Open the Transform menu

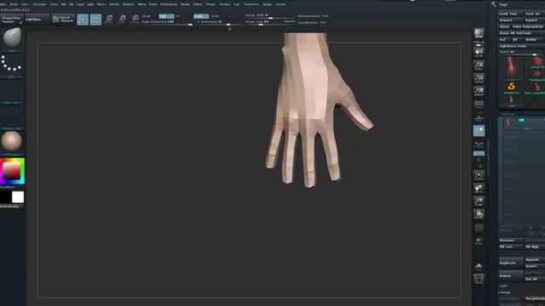pyautogui.click(x=251, y=4)
